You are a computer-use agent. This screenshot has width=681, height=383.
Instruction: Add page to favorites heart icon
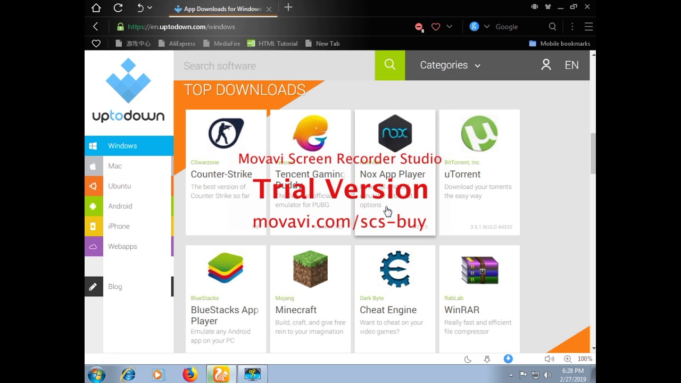(x=436, y=27)
